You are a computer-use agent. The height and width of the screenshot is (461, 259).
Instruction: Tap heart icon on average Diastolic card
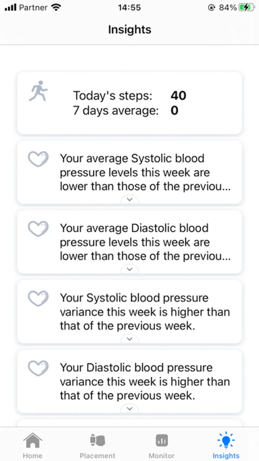tap(38, 228)
